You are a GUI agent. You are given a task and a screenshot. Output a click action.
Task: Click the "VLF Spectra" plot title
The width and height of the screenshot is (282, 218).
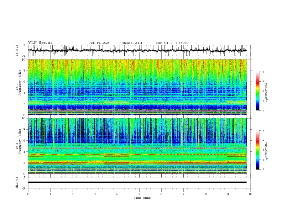(40, 43)
